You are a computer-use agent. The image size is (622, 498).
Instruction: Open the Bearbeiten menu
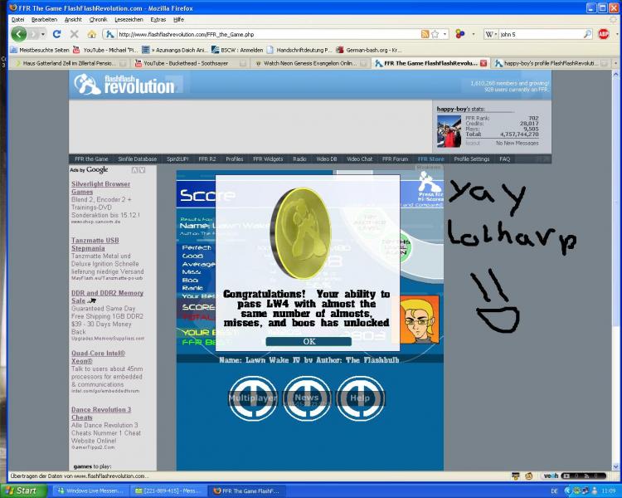click(44, 19)
